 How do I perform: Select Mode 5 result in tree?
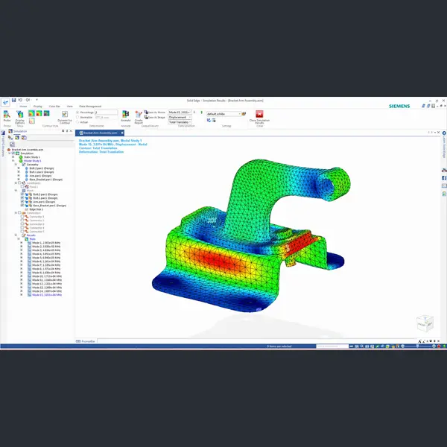tap(46, 258)
